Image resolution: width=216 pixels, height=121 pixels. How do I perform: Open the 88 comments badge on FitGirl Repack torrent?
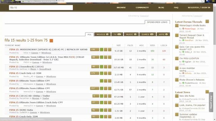point(95,57)
